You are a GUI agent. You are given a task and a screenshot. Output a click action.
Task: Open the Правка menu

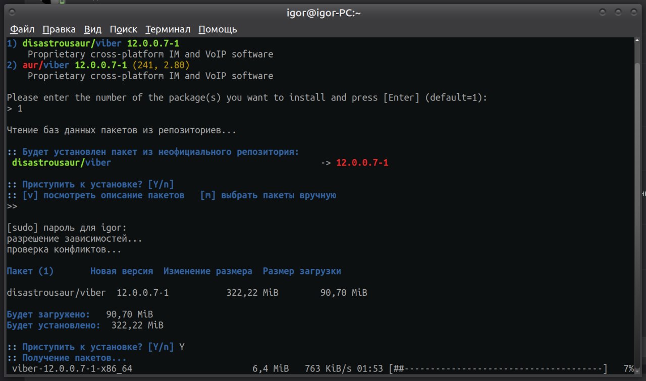(59, 29)
